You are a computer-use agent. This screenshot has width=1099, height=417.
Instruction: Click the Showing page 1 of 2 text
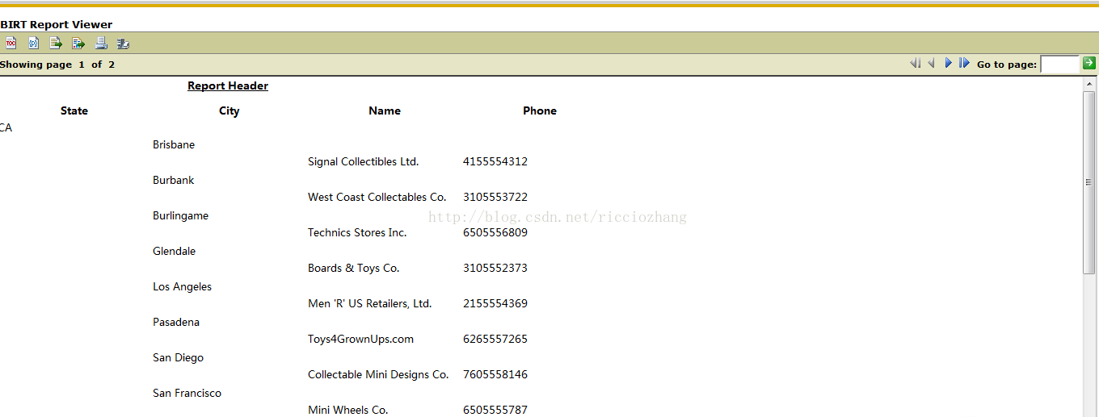(57, 65)
